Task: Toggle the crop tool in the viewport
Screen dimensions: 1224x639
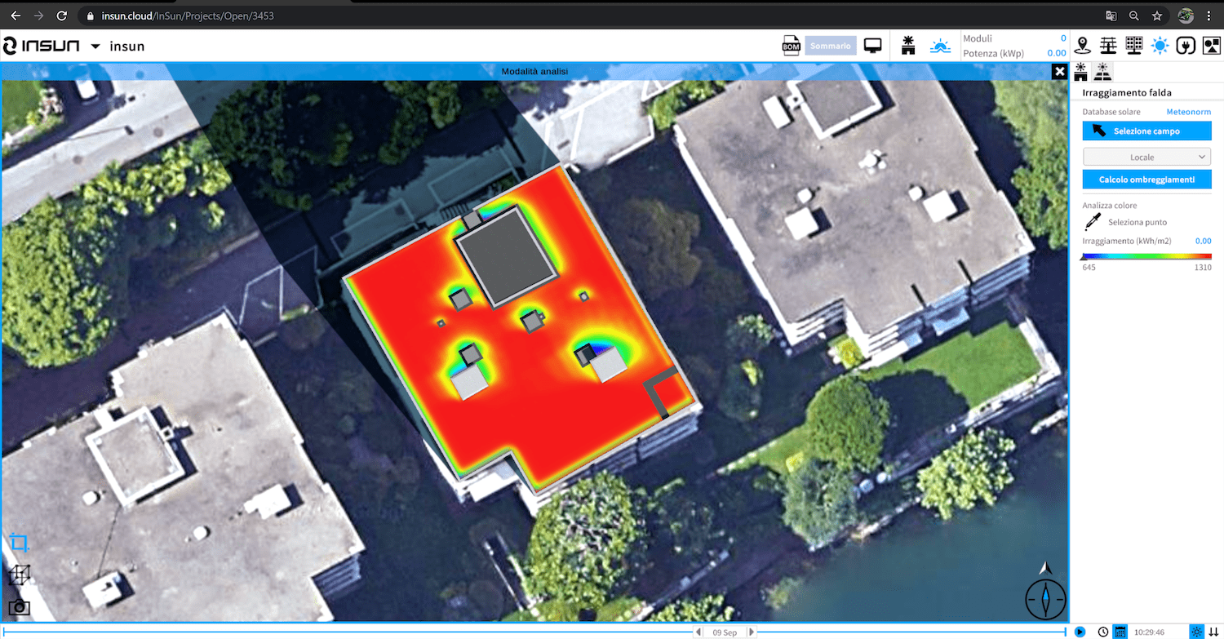Action: 20,543
